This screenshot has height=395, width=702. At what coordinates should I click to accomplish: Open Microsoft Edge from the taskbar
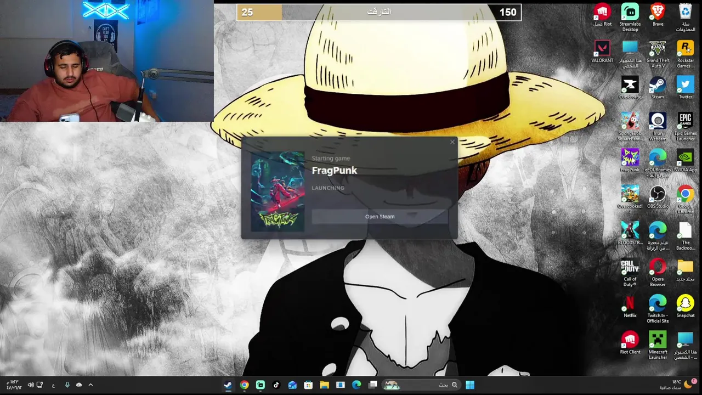[356, 385]
